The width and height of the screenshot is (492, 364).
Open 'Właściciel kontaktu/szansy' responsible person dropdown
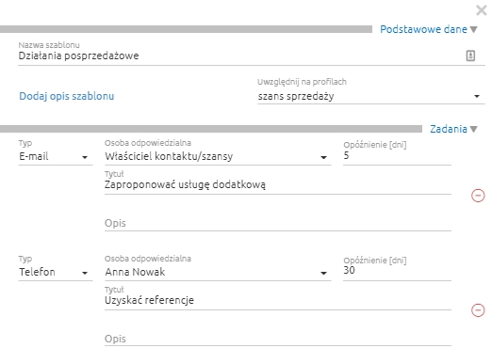pyautogui.click(x=218, y=156)
